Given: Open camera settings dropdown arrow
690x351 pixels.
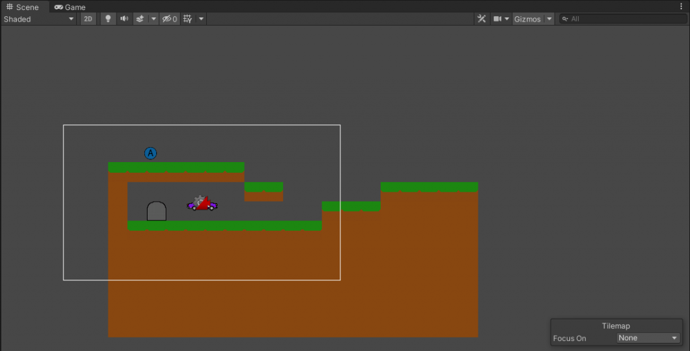Looking at the screenshot, I should click(x=507, y=19).
